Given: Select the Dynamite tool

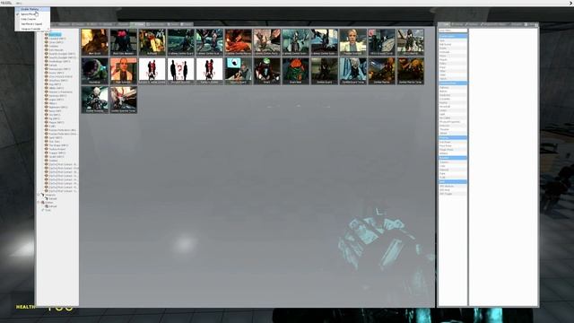Looking at the screenshot, I should pos(453,99).
